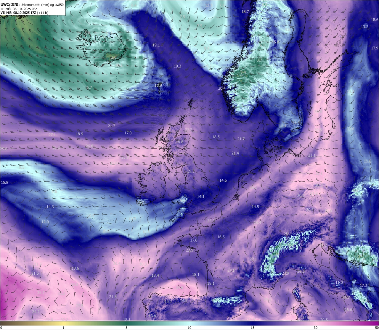This screenshot has width=379, height=330.
Task: Click the "21.4" value on the map
Action: 235,153
